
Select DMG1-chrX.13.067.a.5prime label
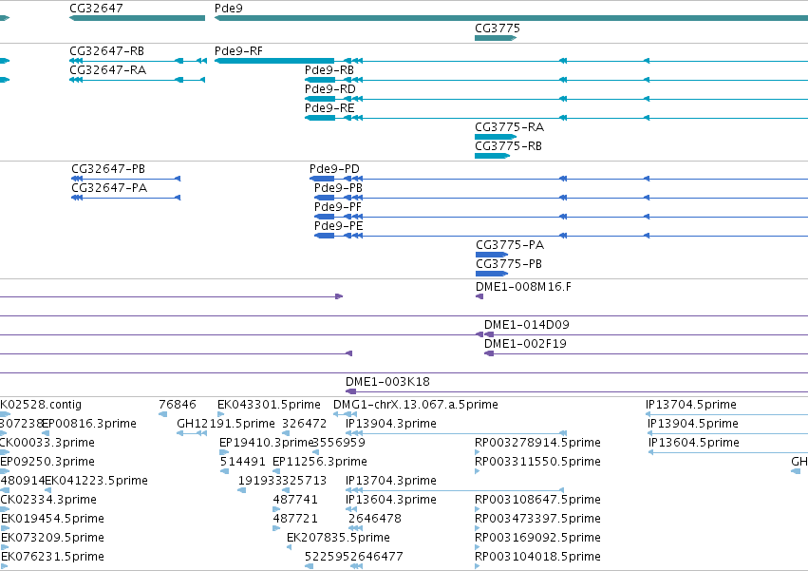(x=416, y=405)
